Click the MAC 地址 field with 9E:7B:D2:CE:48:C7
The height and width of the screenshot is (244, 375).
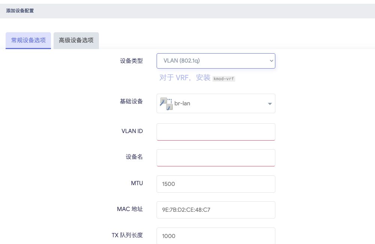216,210
